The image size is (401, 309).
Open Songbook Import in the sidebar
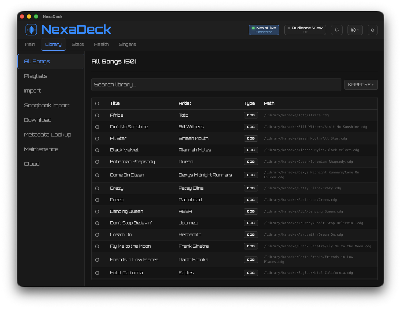(47, 105)
